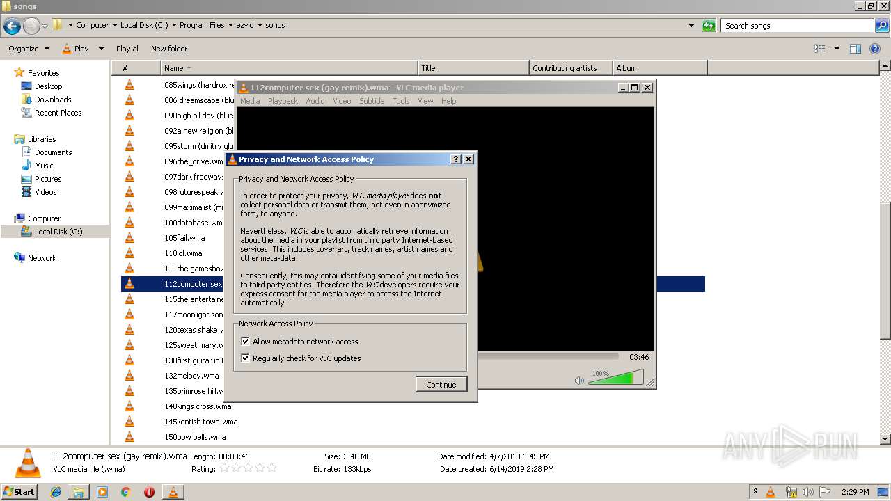This screenshot has height=501, width=891.
Task: Sort by the Album column header
Action: pyautogui.click(x=660, y=68)
